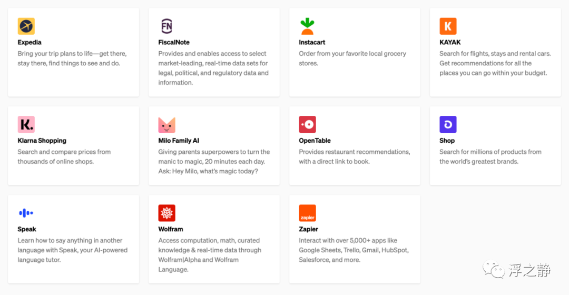The width and height of the screenshot is (569, 295).
Task: Select the Zapier plugin name
Action: [x=308, y=229]
